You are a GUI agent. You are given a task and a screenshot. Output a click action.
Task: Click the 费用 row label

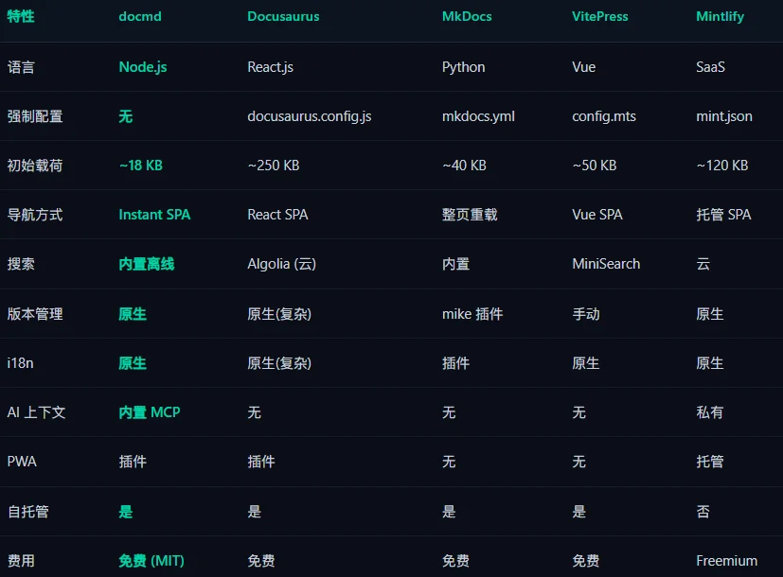(21, 561)
